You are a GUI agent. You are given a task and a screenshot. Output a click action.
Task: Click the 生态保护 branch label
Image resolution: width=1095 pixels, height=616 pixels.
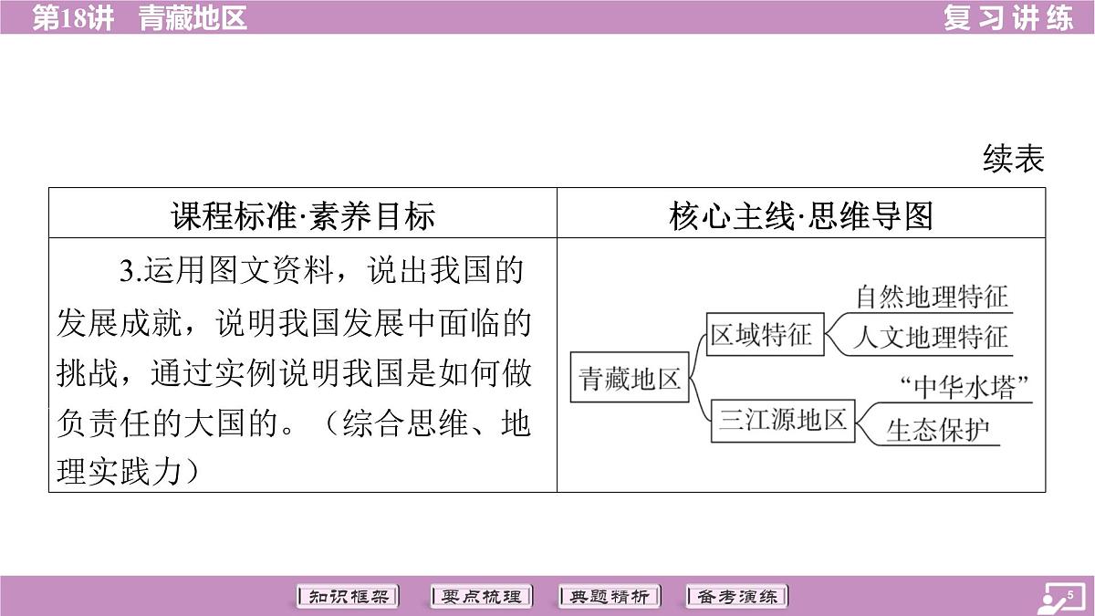(939, 430)
